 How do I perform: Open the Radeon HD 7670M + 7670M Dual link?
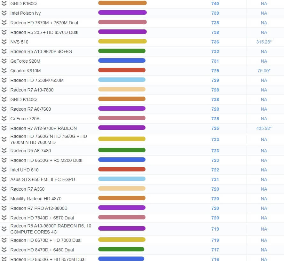[44, 23]
